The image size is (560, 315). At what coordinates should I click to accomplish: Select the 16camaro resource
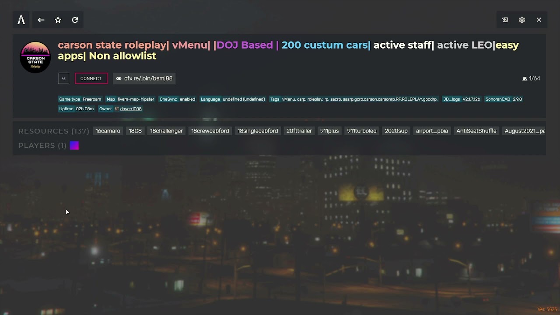(108, 131)
